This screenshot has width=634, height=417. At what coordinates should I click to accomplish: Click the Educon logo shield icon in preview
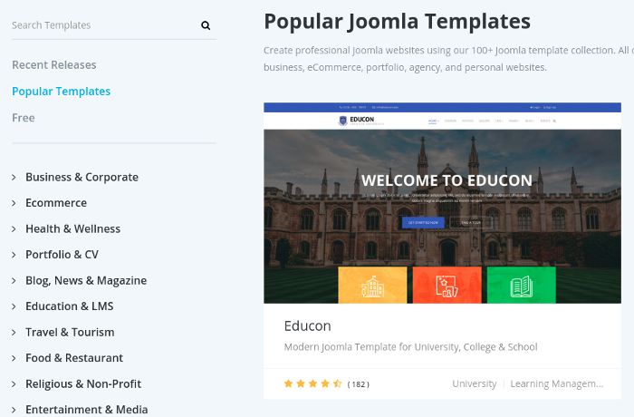point(343,121)
